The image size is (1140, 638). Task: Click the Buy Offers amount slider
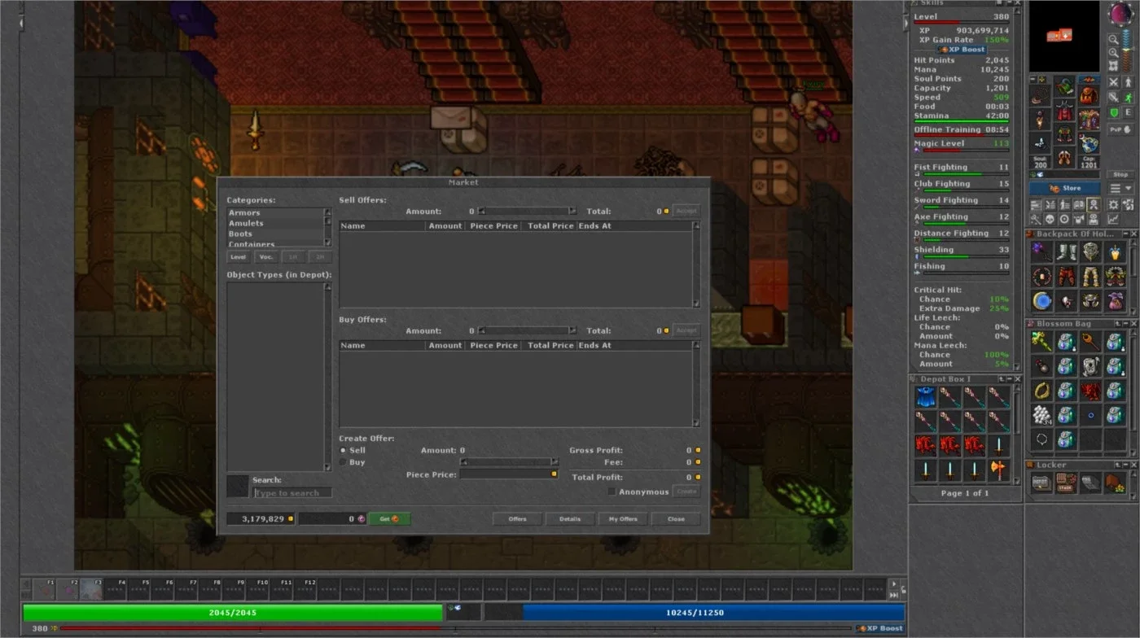point(526,330)
